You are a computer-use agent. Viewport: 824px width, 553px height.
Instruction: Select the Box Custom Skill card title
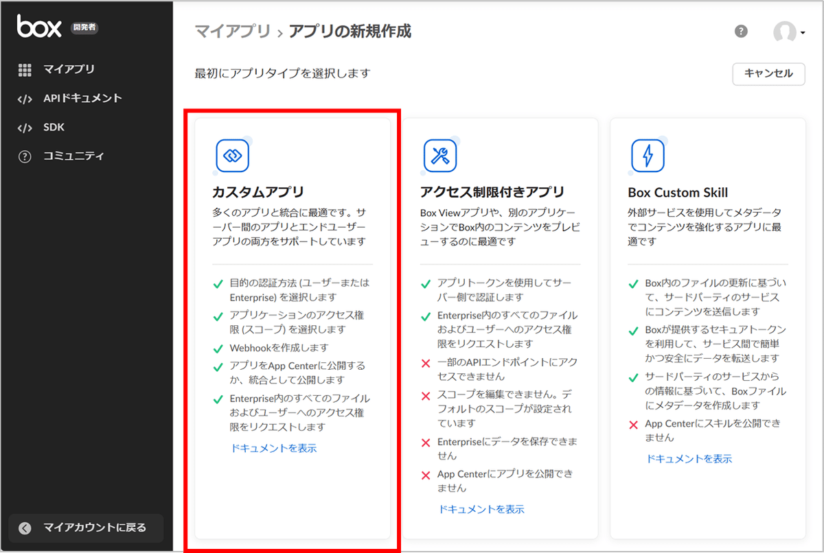pyautogui.click(x=678, y=193)
